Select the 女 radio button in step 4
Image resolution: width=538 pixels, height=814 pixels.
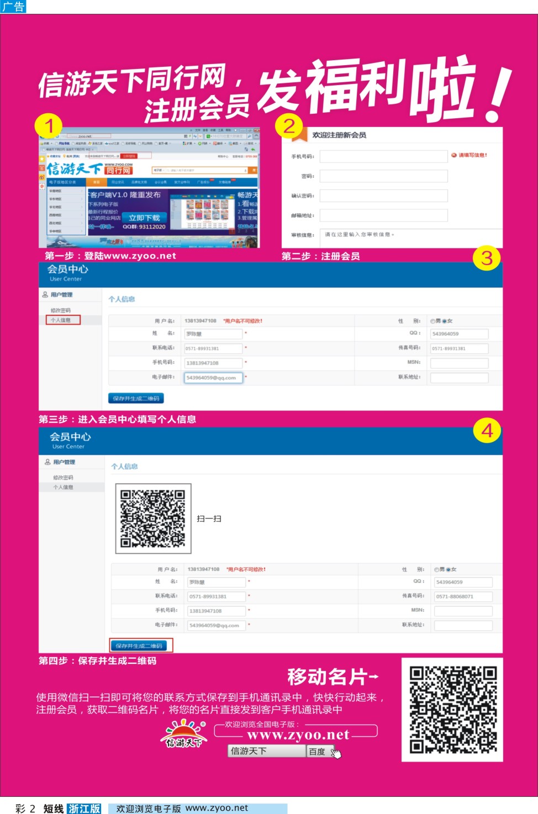448,569
